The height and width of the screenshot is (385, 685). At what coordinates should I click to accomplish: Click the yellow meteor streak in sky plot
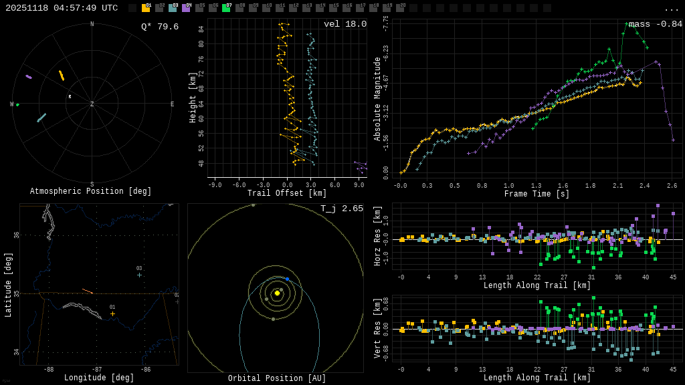point(62,76)
